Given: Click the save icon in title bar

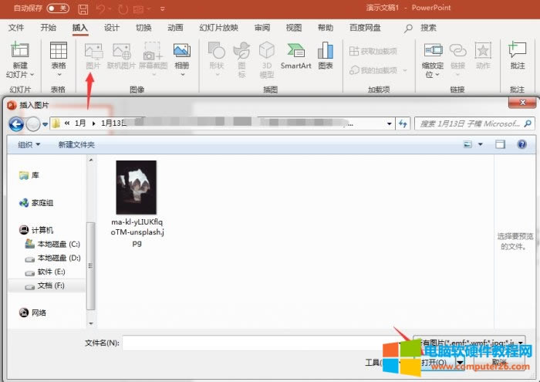Looking at the screenshot, I should [x=83, y=8].
